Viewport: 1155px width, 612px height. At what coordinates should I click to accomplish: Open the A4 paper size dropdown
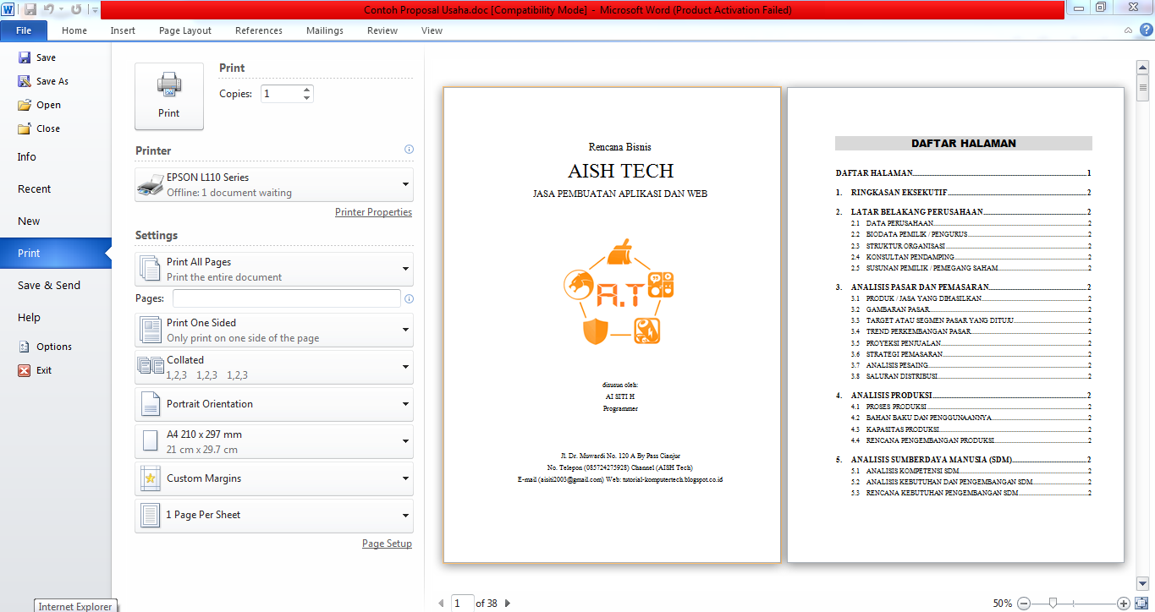(x=274, y=441)
